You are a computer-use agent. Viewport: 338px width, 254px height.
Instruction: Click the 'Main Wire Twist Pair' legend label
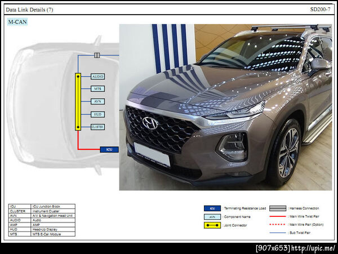coord(304,216)
